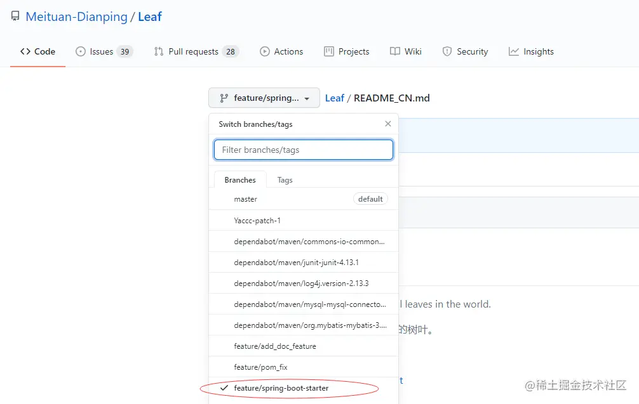This screenshot has height=404, width=639.
Task: Select the master branch
Action: pos(304,199)
